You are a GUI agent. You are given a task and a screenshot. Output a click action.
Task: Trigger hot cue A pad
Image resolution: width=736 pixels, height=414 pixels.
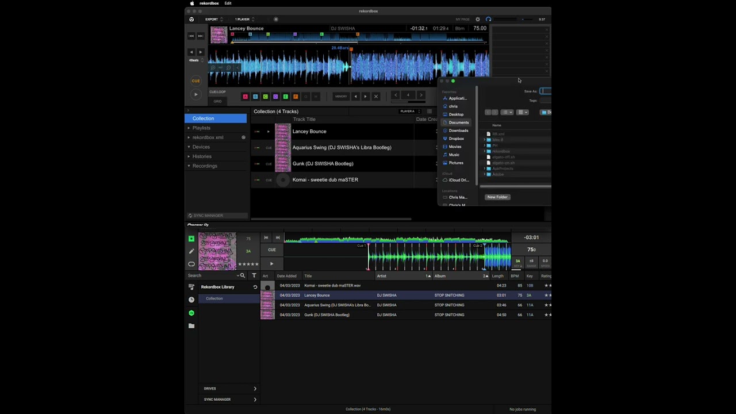tap(246, 97)
